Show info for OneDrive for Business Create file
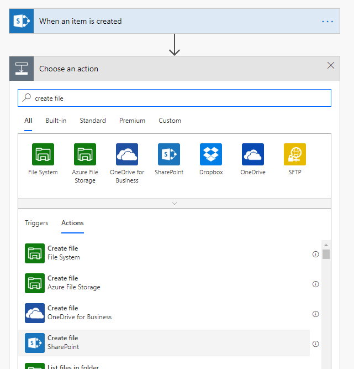354x369 pixels. [316, 314]
